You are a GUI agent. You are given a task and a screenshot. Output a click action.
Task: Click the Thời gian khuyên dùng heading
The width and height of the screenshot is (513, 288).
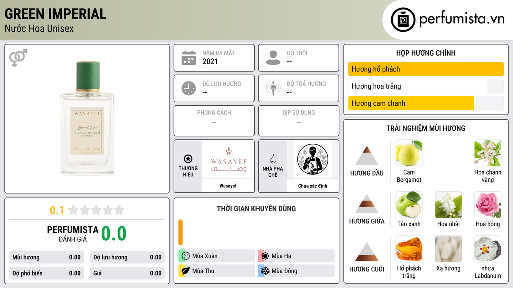coord(256,209)
